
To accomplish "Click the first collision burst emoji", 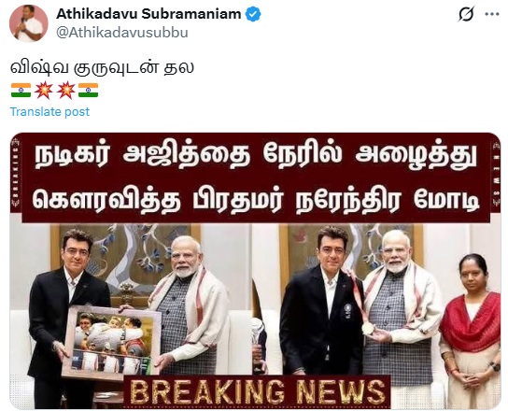I will point(44,90).
